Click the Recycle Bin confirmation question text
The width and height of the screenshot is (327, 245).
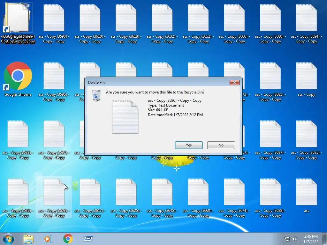pyautogui.click(x=155, y=92)
